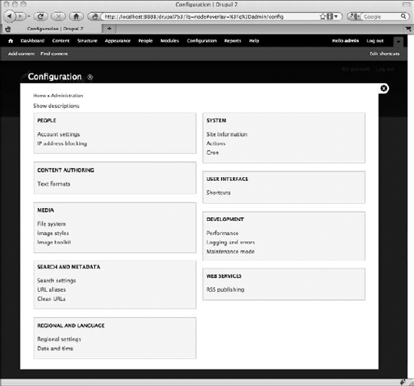Screen dimensions: 414x386
Task: Go to browser Home icon
Action: pyautogui.click(x=76, y=17)
